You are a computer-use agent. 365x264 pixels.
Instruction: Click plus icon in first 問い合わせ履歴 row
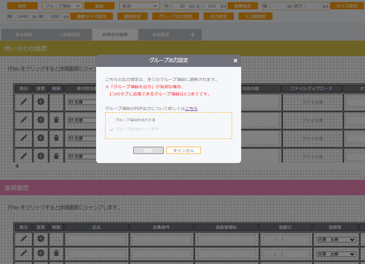coord(41,101)
